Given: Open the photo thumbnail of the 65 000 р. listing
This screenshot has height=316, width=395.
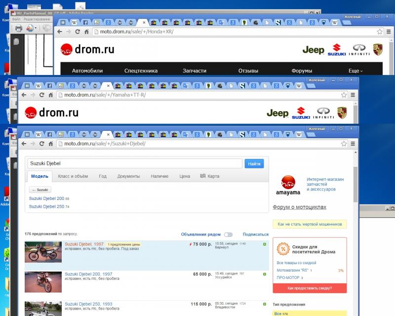Looking at the screenshot, I should coord(43,282).
